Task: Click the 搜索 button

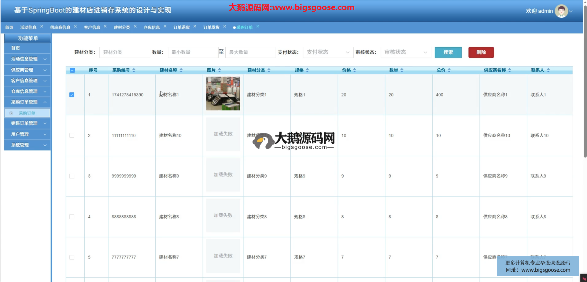Action: pyautogui.click(x=448, y=52)
